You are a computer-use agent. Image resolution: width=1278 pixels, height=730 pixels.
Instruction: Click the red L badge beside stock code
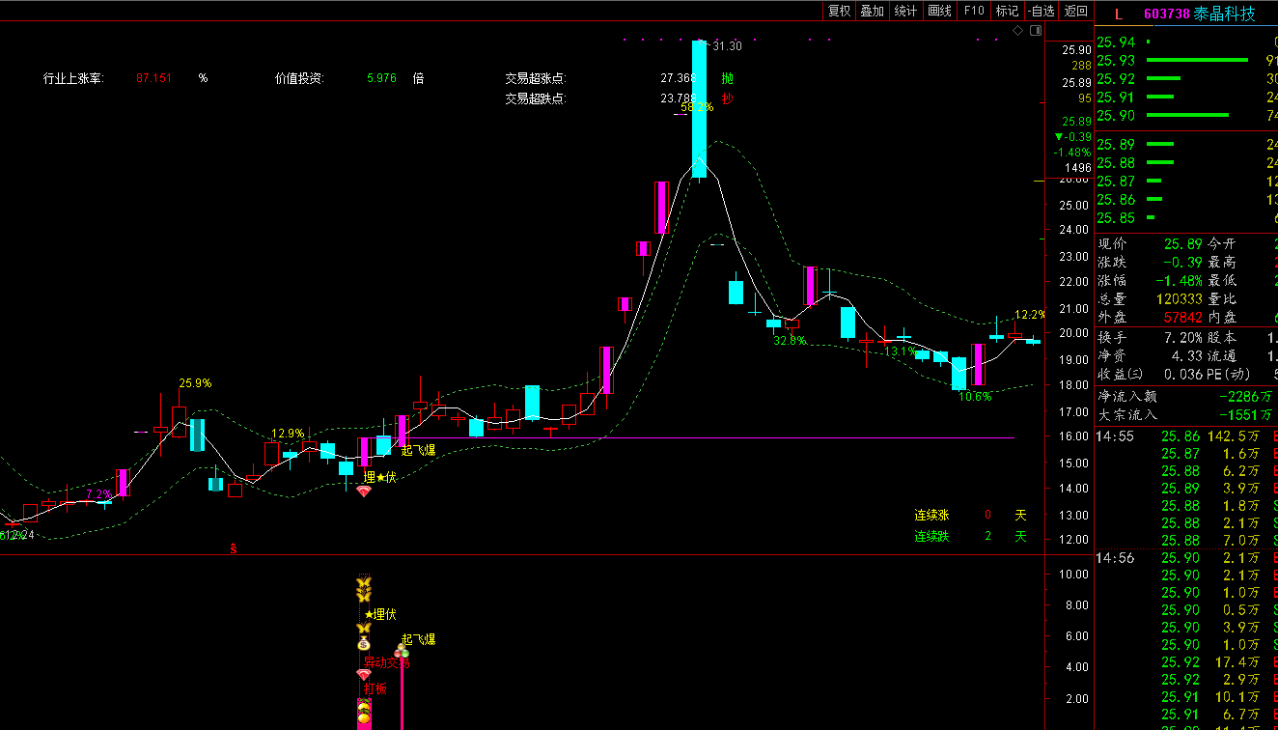tap(1119, 14)
